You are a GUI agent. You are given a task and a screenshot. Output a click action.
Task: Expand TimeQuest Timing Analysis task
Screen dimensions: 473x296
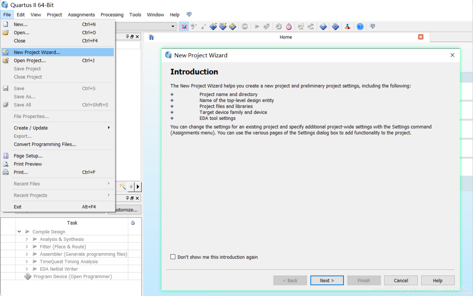pos(27,261)
